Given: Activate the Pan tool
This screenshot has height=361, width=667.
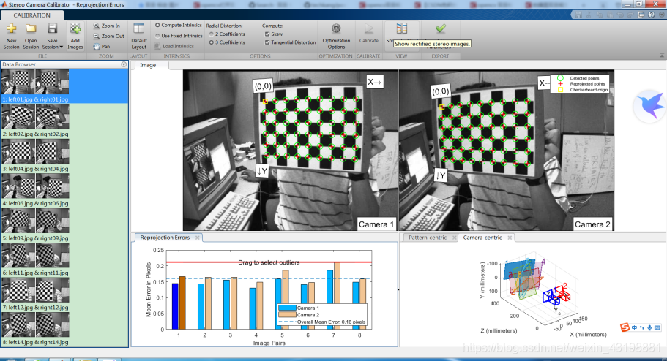Looking at the screenshot, I should point(102,46).
